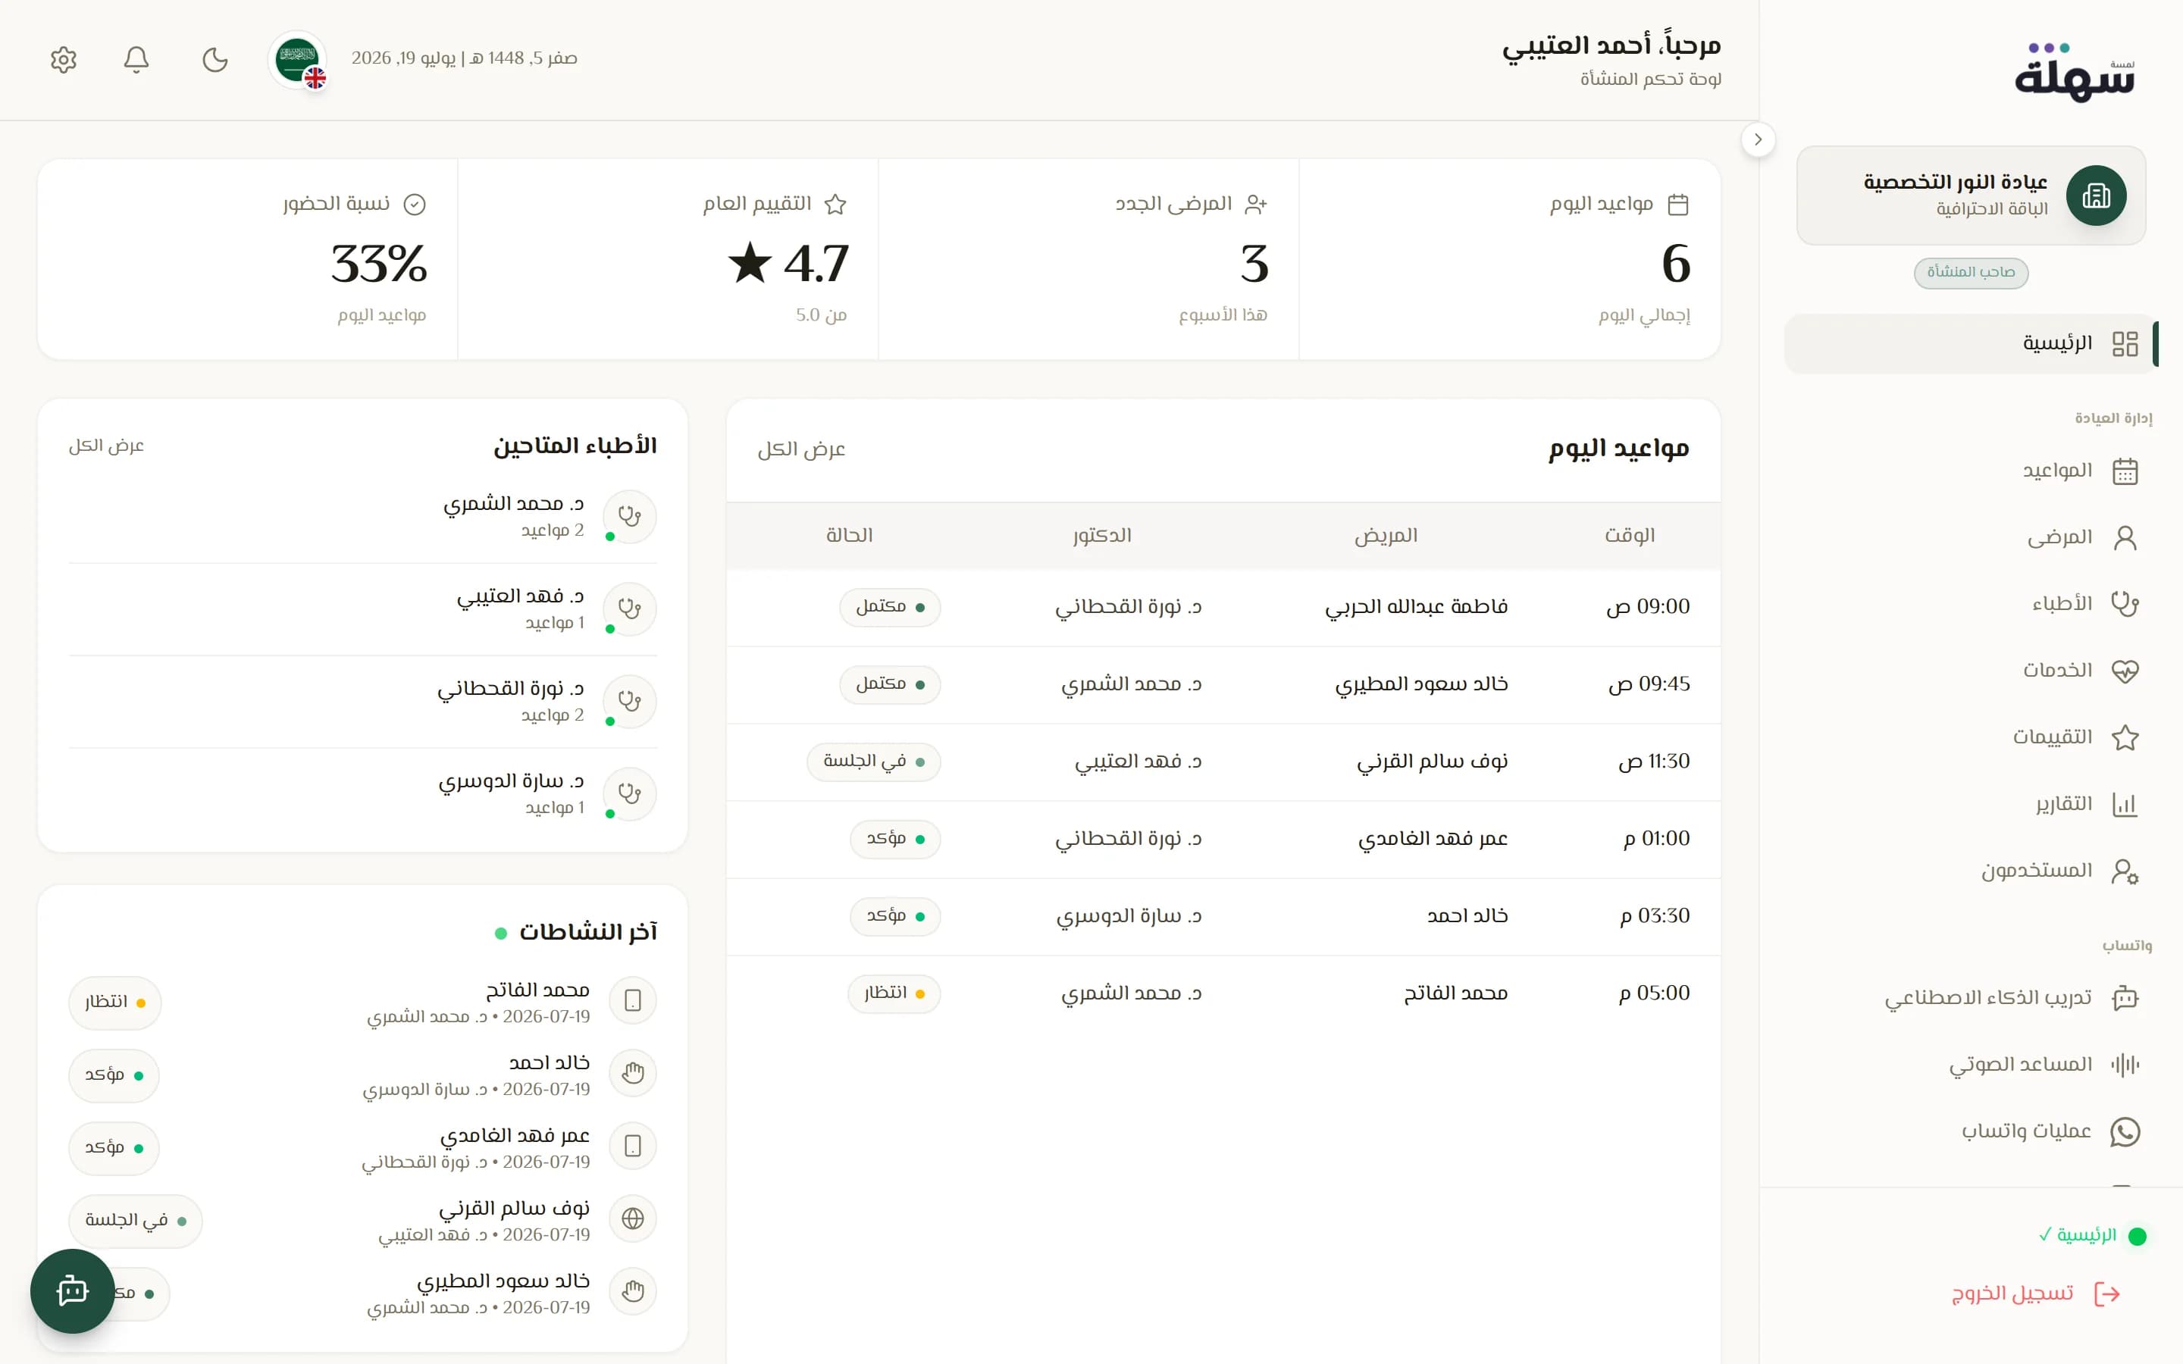Select patient عمر فهد الغامدي in appointments table
This screenshot has height=1364, width=2183.
(1433, 839)
